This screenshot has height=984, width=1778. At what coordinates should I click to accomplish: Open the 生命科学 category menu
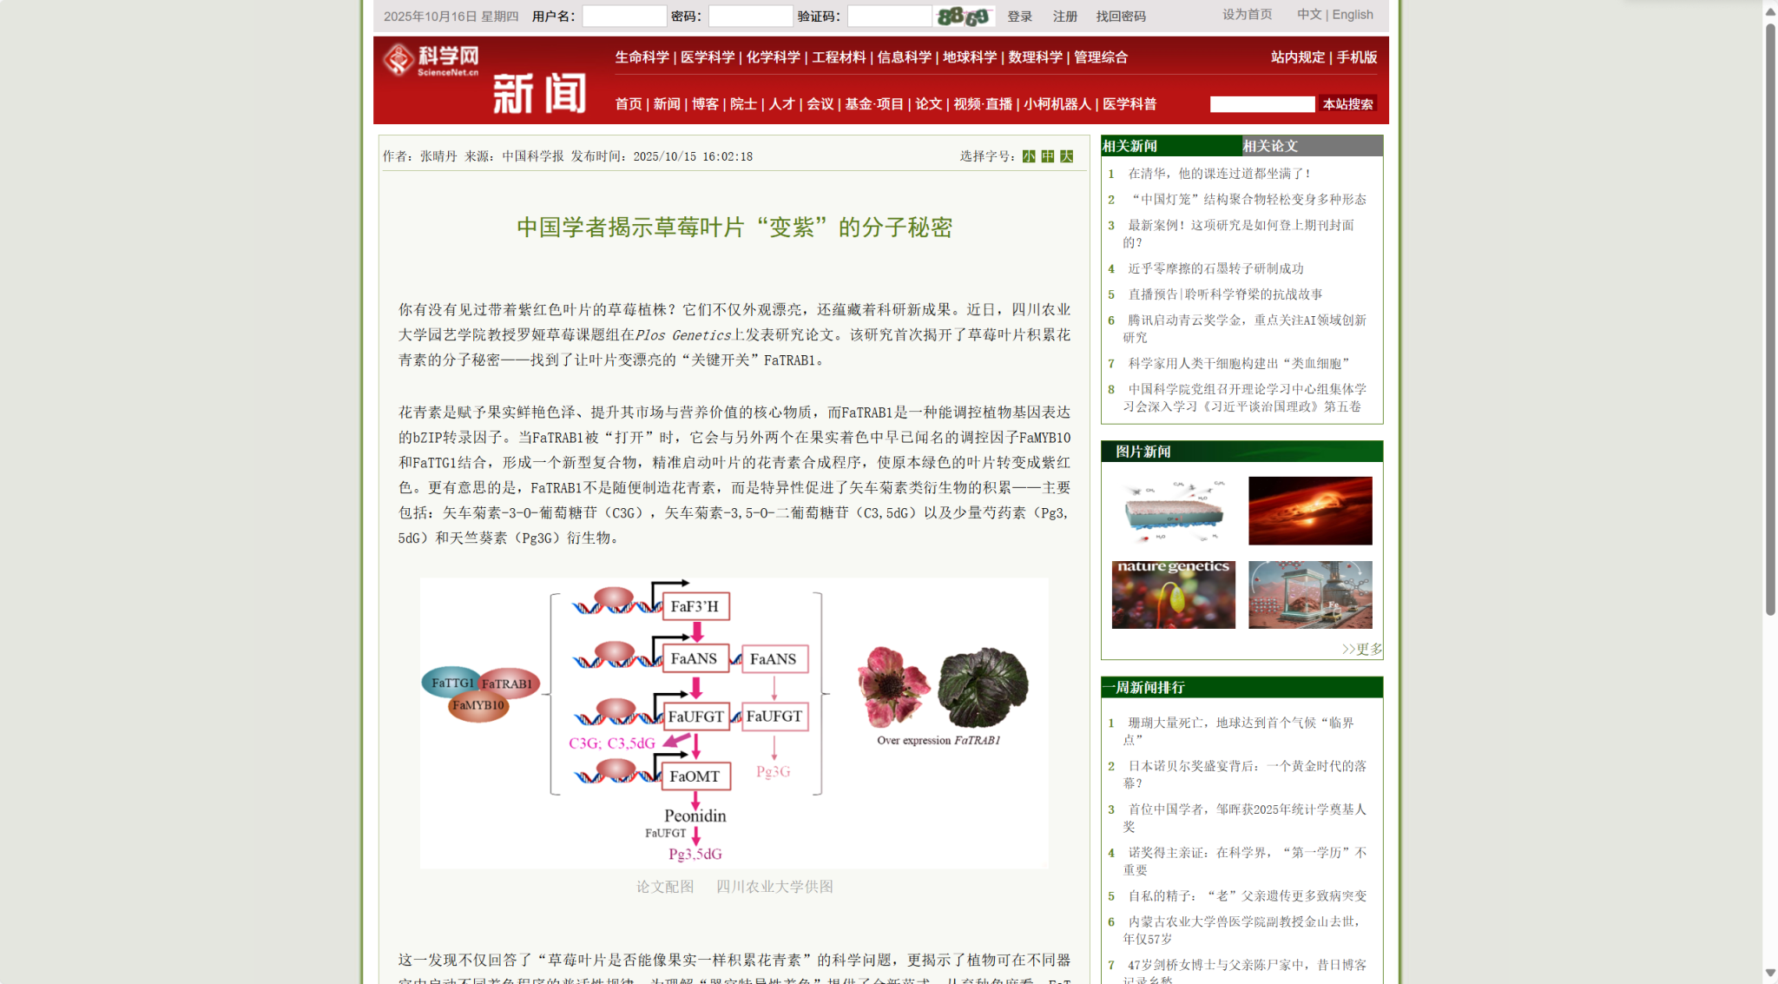tap(642, 57)
